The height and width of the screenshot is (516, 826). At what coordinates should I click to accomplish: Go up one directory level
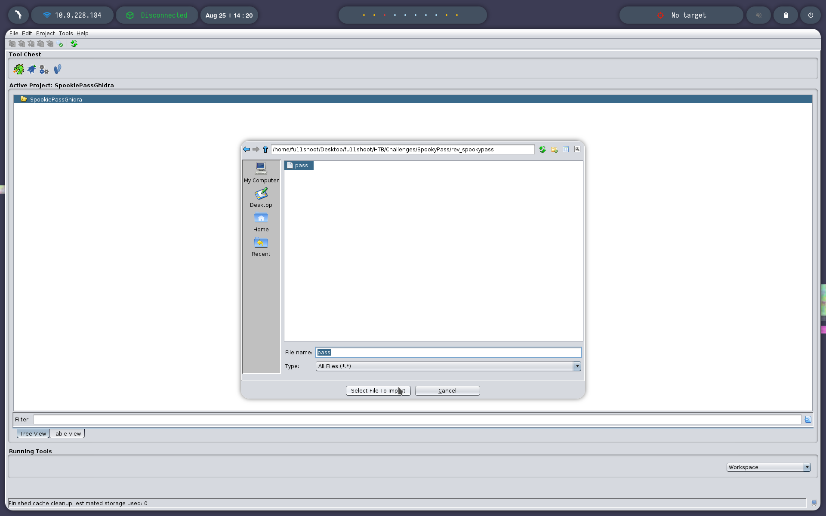click(x=265, y=149)
